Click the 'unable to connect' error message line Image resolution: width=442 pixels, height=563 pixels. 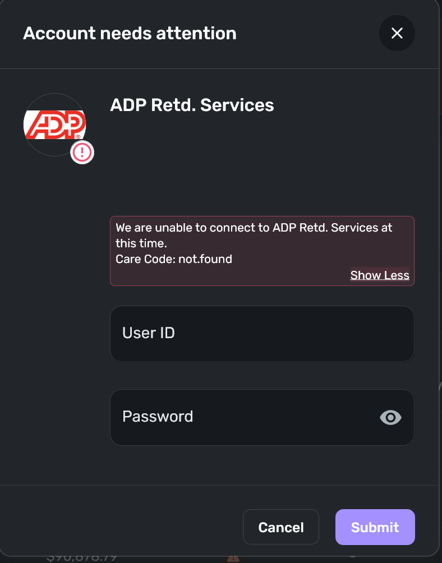point(254,228)
